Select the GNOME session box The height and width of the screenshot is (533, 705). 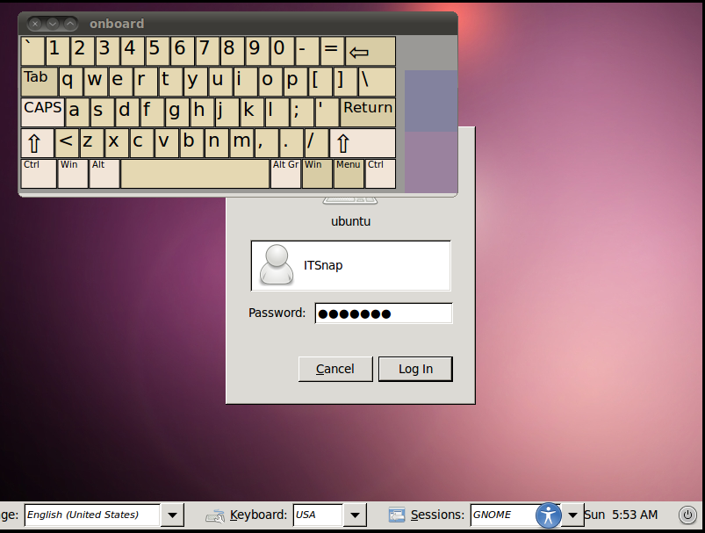pos(504,515)
